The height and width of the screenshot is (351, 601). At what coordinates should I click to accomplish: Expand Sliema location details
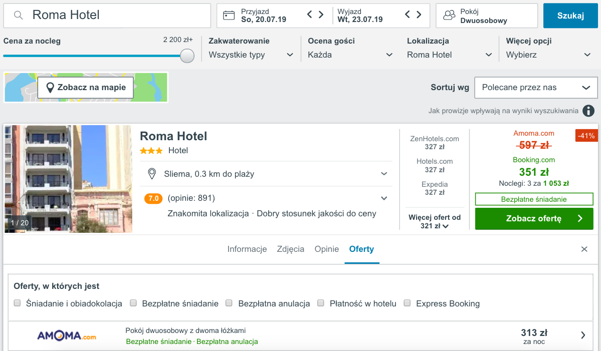click(x=383, y=174)
